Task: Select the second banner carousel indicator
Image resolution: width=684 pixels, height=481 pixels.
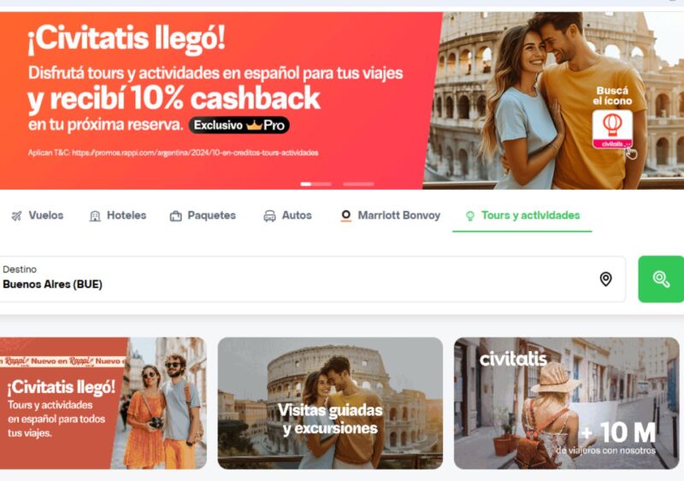Action: pyautogui.click(x=358, y=184)
